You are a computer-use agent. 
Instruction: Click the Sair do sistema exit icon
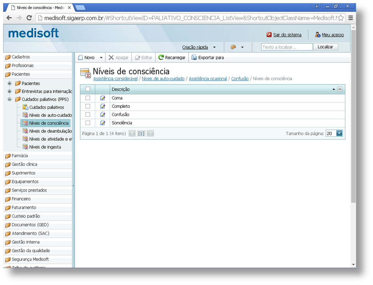(x=269, y=35)
